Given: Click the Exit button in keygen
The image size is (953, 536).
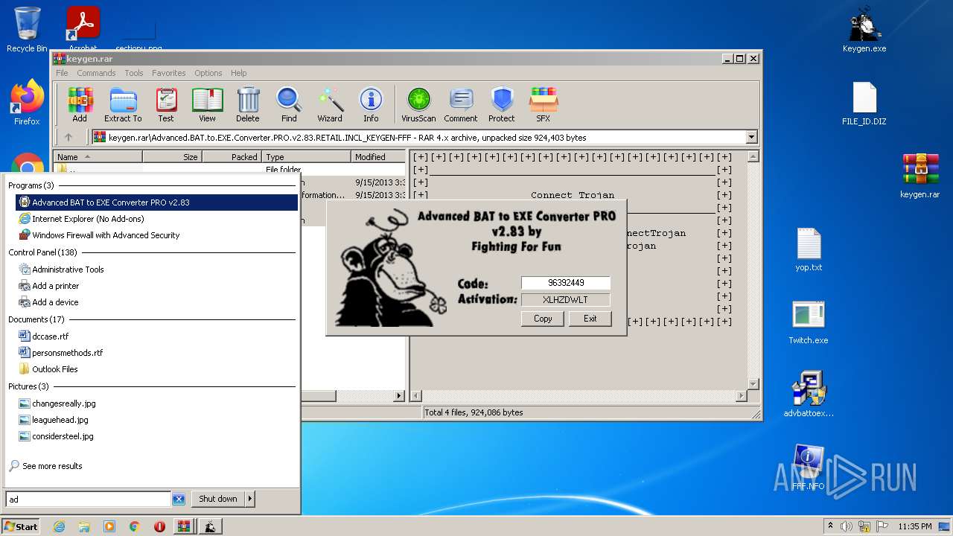Looking at the screenshot, I should (x=590, y=319).
